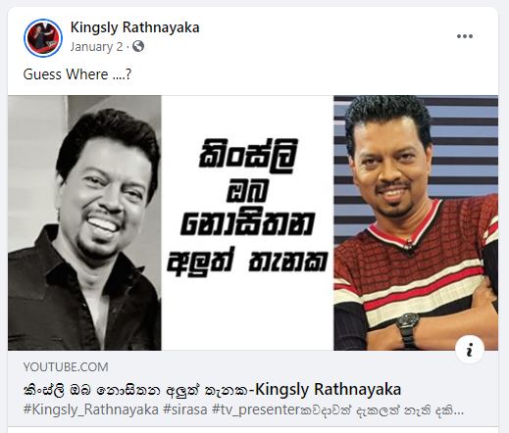Open the black-and-white photo thumbnail
Viewport: 509px width, 433px height.
[84, 223]
